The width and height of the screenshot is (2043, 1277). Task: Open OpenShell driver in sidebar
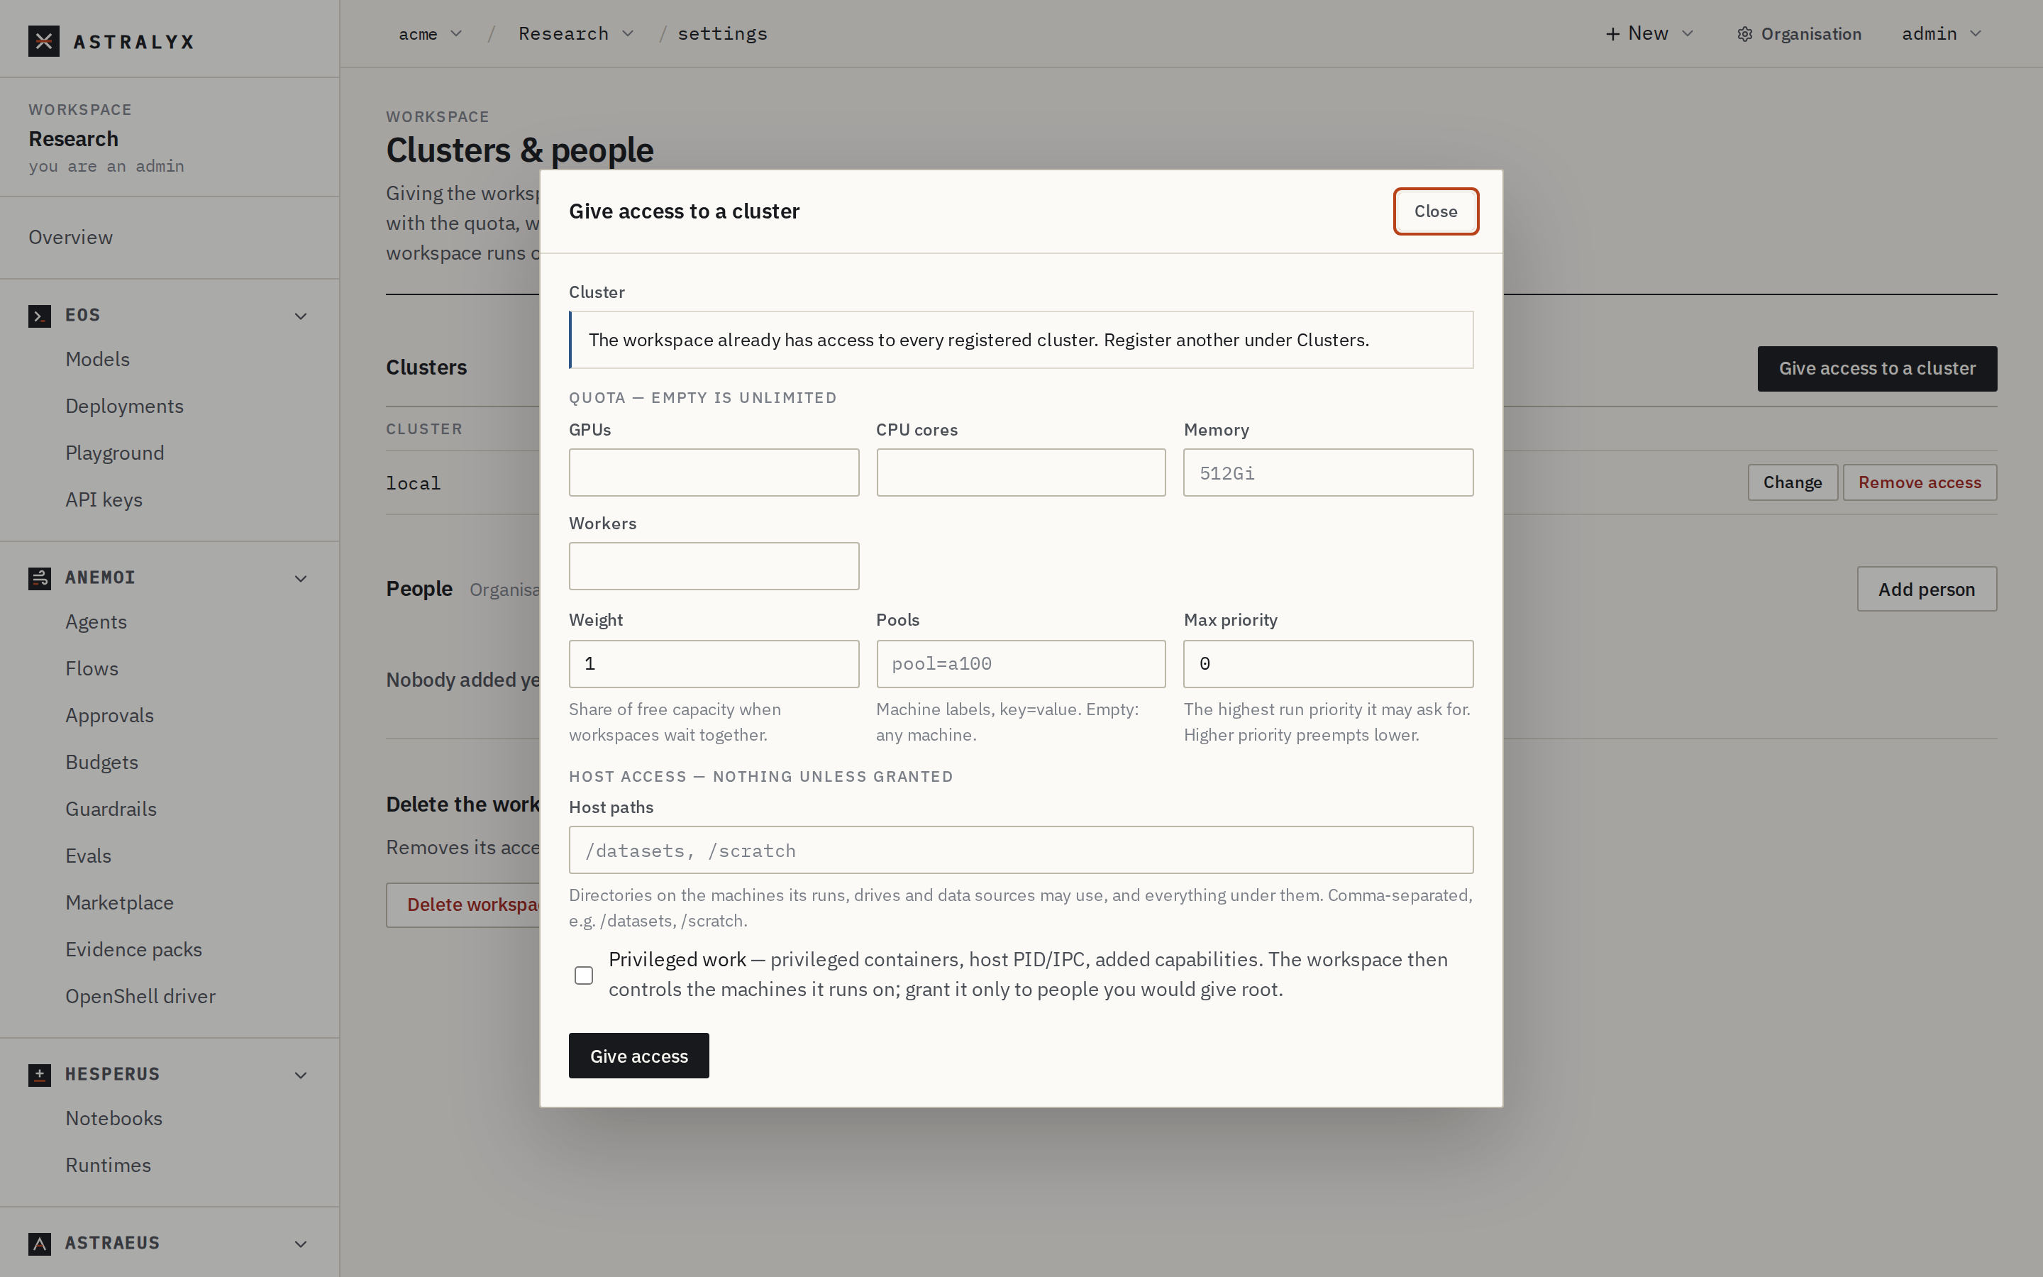[141, 997]
